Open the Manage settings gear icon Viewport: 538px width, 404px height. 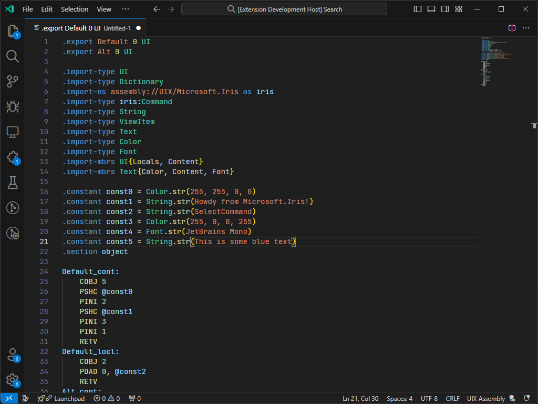[x=12, y=380]
